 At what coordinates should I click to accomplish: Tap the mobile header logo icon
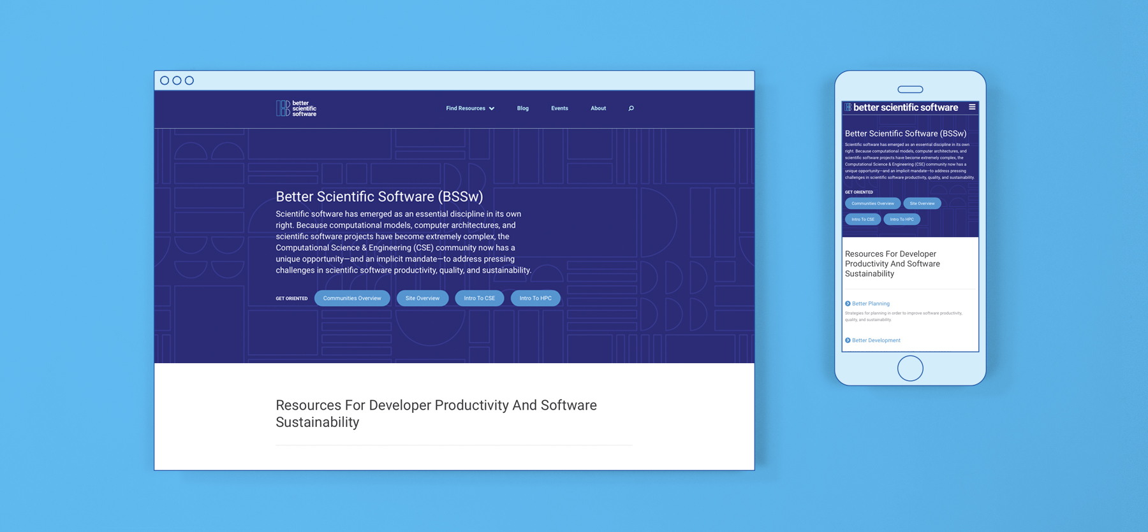click(x=848, y=108)
